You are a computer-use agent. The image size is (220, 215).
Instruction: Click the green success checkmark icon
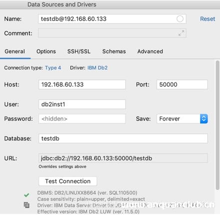(x=26, y=195)
